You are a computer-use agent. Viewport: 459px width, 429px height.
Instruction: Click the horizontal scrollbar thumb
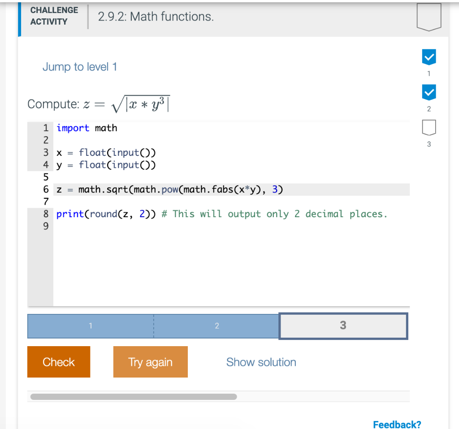click(134, 397)
